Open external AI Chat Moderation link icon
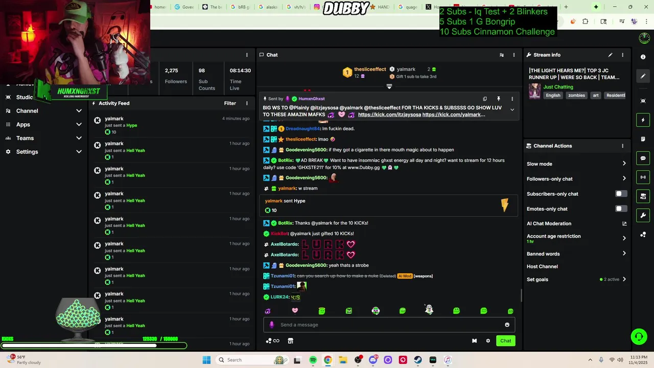Screen dimensions: 654x368 tap(624, 223)
